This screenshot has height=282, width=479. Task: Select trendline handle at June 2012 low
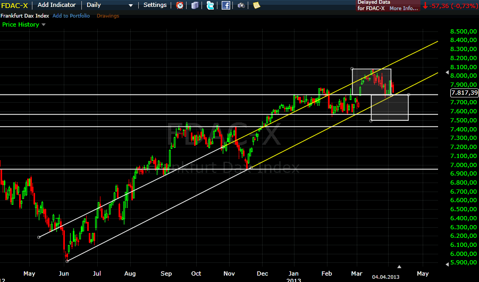(67, 261)
